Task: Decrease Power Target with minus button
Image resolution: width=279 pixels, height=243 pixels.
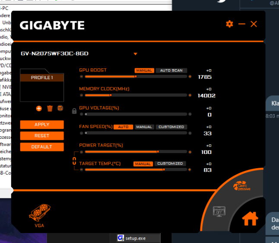Action: [x=82, y=152]
